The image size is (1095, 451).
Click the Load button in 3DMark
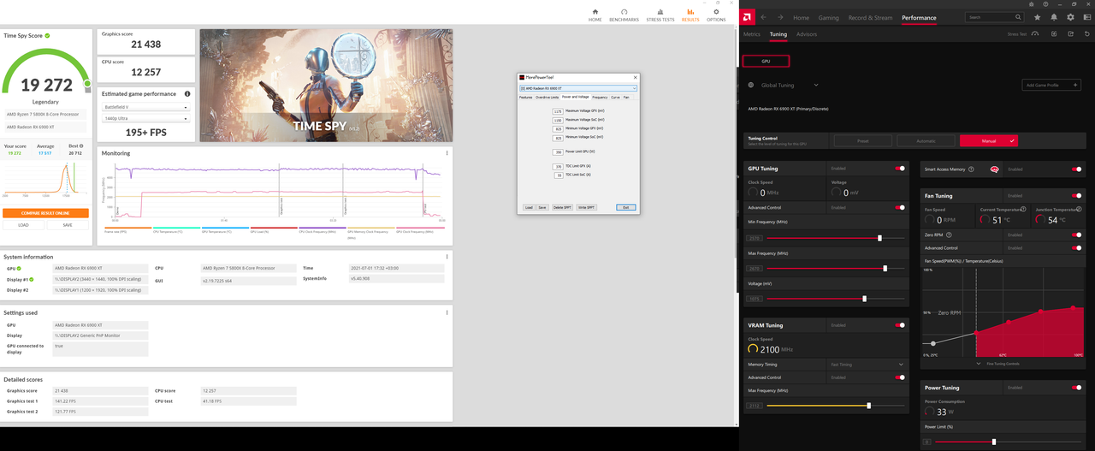coord(23,225)
